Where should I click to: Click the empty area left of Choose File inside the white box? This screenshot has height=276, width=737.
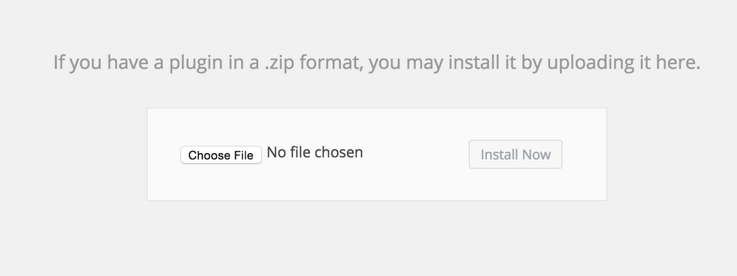tap(164, 154)
